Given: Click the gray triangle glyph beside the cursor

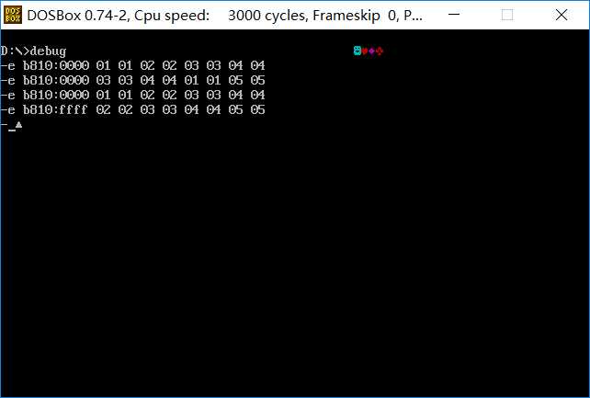Looking at the screenshot, I should (18, 125).
